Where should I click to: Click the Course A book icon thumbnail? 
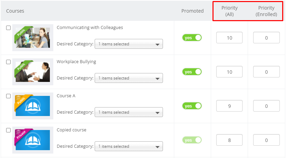(x=33, y=106)
